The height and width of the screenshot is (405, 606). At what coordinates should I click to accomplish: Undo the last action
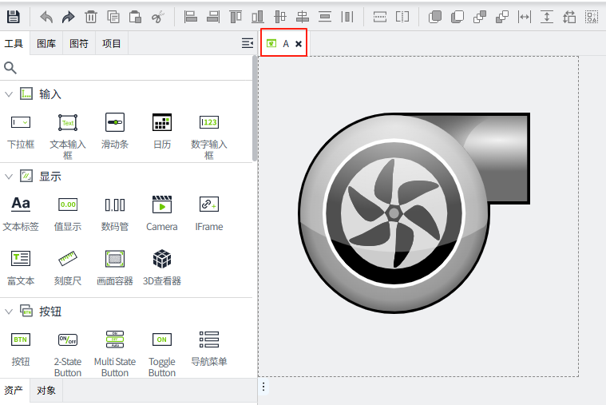47,16
